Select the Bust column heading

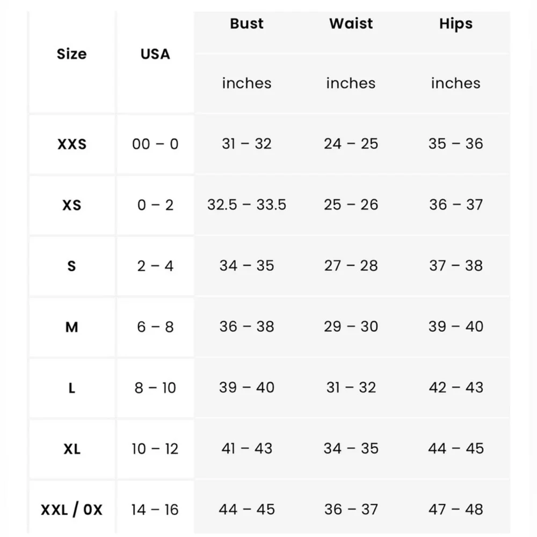click(x=246, y=24)
